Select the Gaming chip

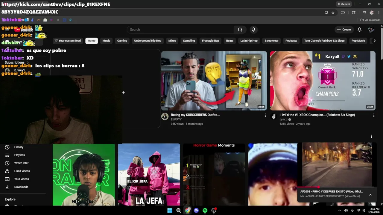122,41
